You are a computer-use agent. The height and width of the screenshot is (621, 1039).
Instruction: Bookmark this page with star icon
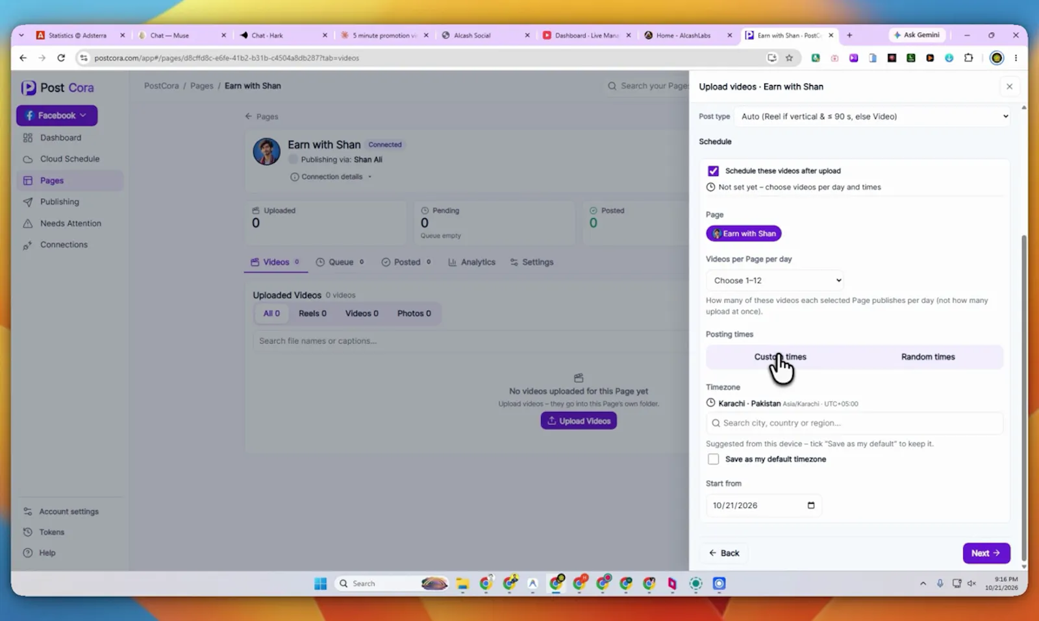pos(789,58)
